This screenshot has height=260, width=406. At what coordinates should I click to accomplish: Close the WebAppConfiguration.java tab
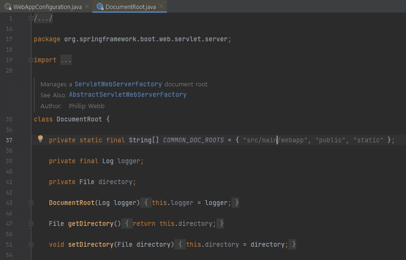[x=87, y=6]
